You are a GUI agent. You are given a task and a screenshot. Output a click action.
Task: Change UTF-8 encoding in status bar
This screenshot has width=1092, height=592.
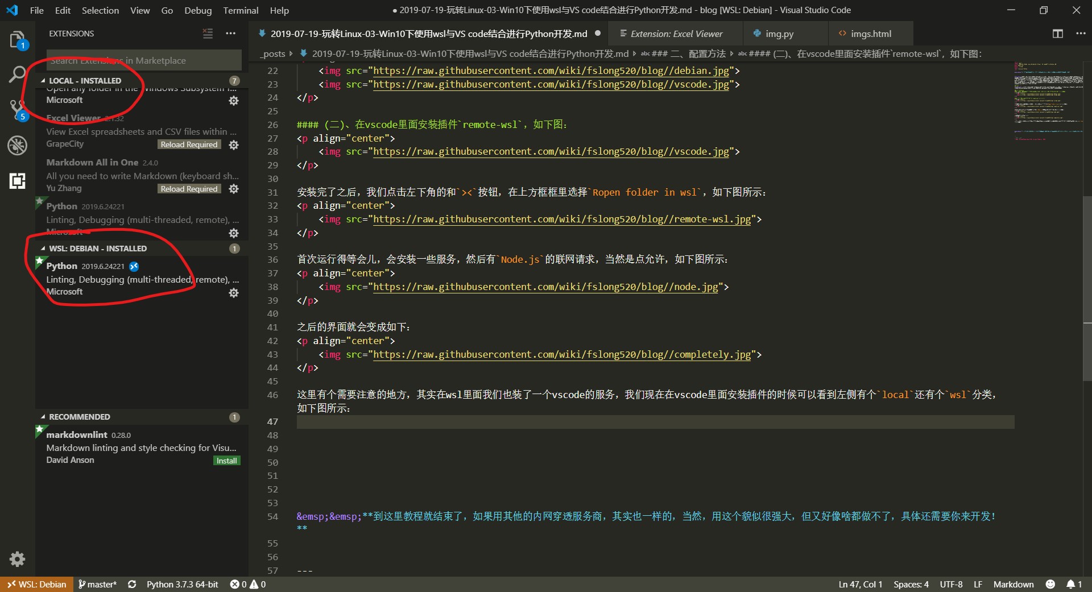pos(951,584)
